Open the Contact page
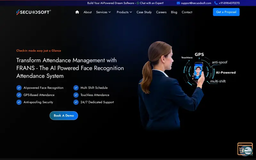This screenshot has width=256, height=160. (x=187, y=12)
